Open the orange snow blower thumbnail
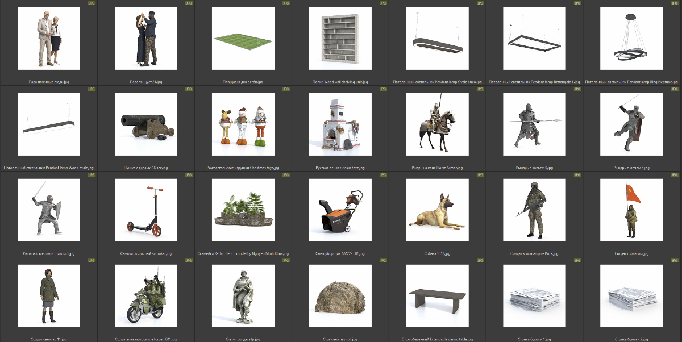 click(x=340, y=210)
